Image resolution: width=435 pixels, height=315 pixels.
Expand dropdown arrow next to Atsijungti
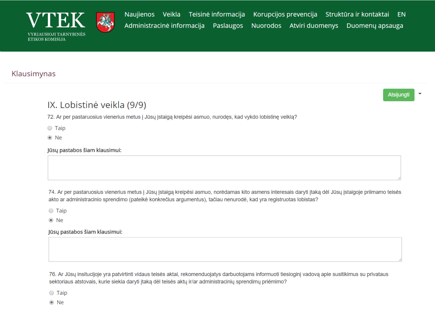click(420, 94)
